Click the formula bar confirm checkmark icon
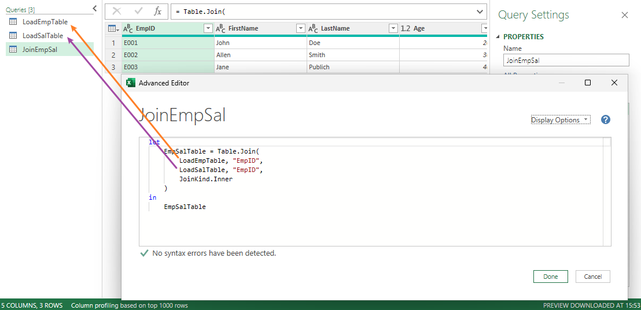This screenshot has height=310, width=641. [138, 12]
